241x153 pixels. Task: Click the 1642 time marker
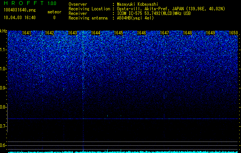[x=50, y=33]
